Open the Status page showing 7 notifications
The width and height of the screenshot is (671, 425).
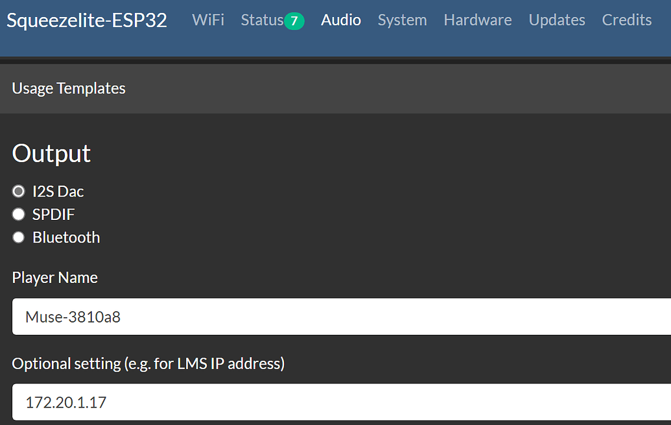tap(262, 20)
